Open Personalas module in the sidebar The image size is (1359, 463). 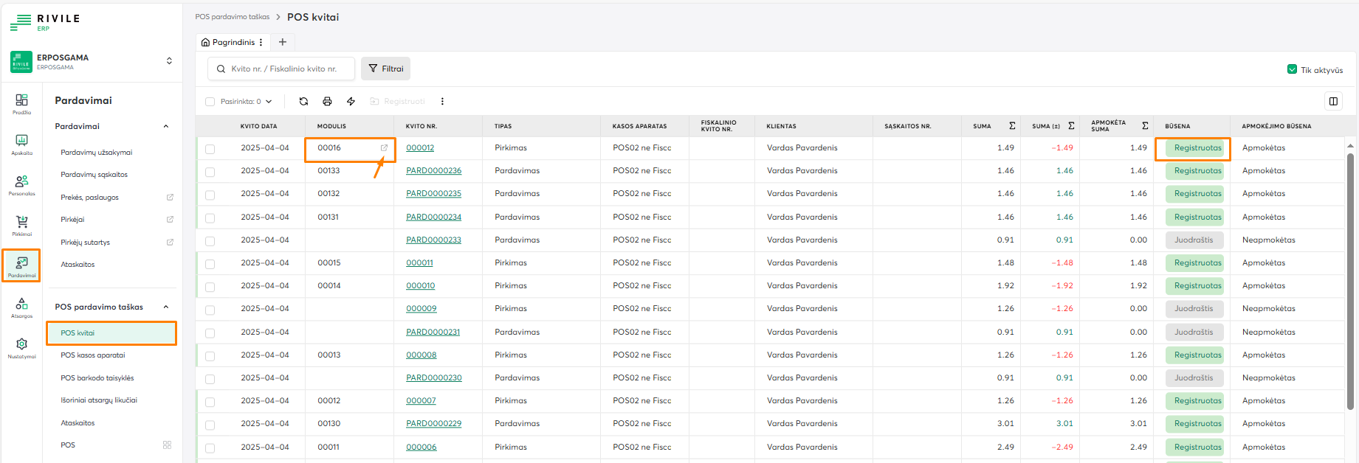click(x=21, y=184)
